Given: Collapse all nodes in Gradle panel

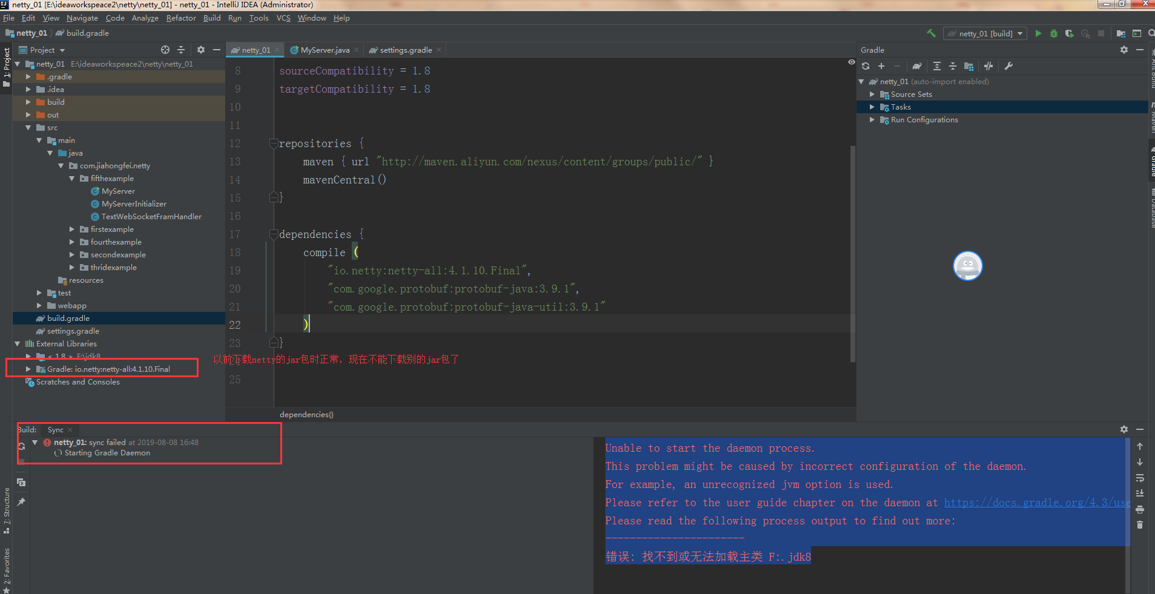Looking at the screenshot, I should (953, 66).
